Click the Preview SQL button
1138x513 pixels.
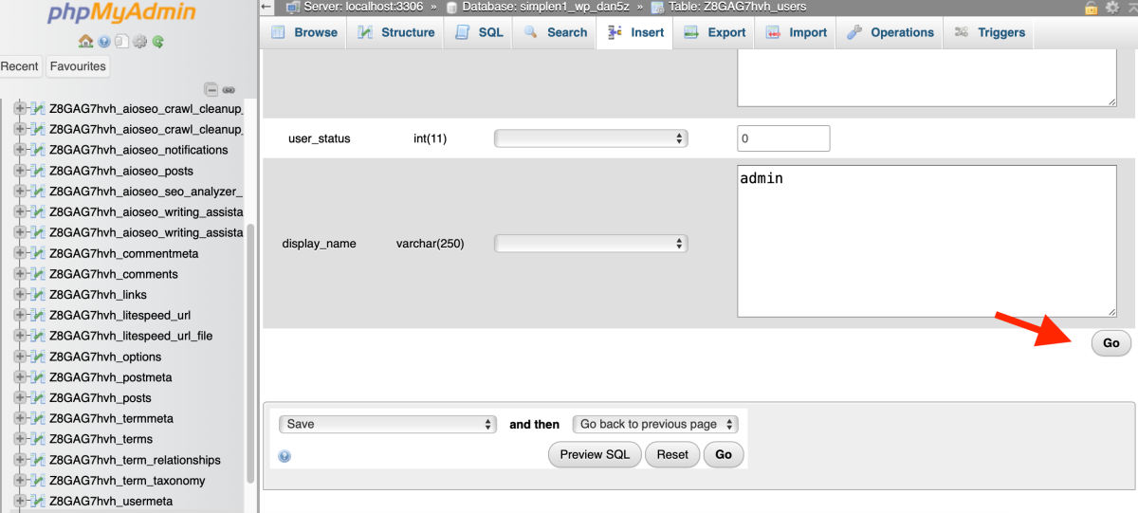tap(595, 455)
